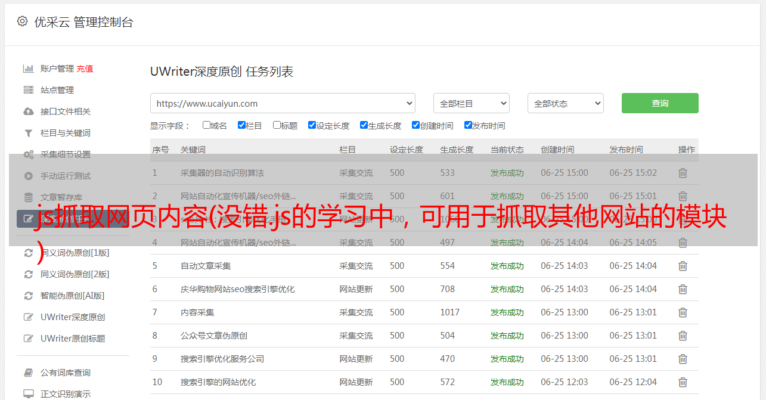Click generated length 1017 in row 7

click(450, 312)
